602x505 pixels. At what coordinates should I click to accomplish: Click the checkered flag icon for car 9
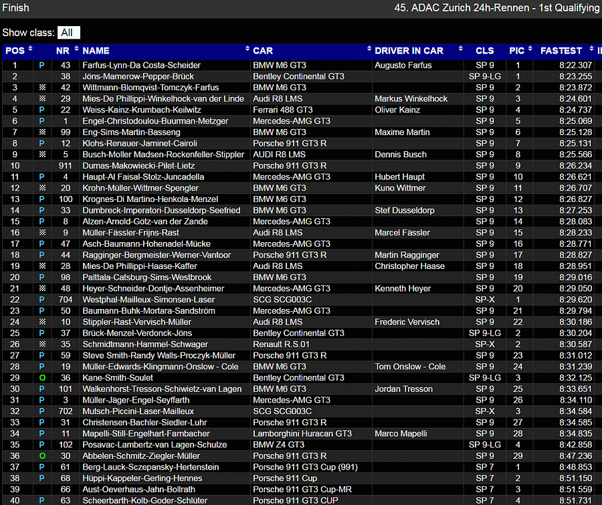tap(42, 233)
